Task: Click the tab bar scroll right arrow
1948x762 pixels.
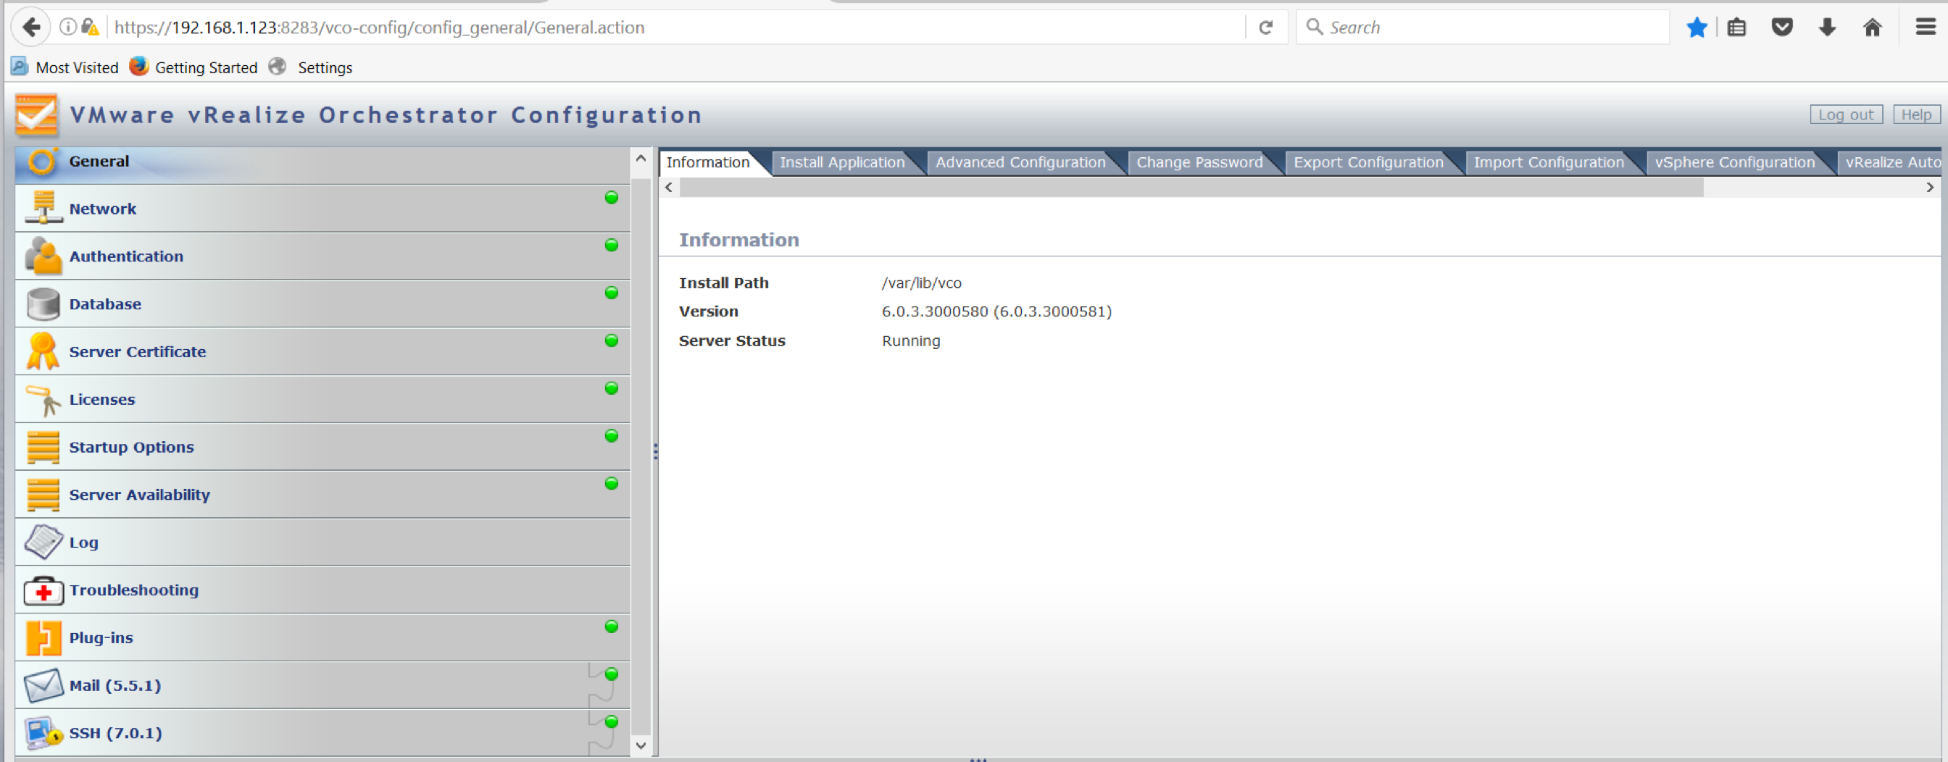Action: point(1930,188)
